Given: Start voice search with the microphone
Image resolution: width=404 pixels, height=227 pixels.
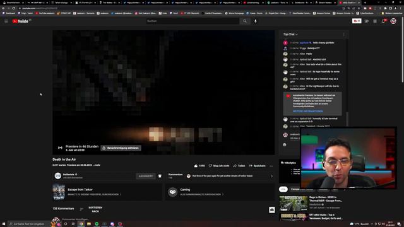Looking at the screenshot, I should [255, 21].
